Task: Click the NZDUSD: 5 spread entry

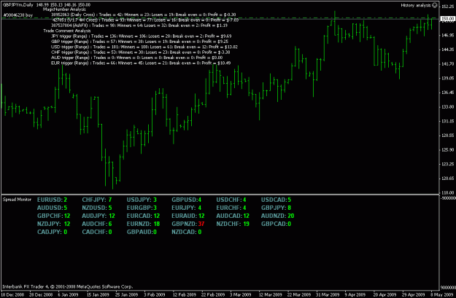Action: [x=97, y=208]
